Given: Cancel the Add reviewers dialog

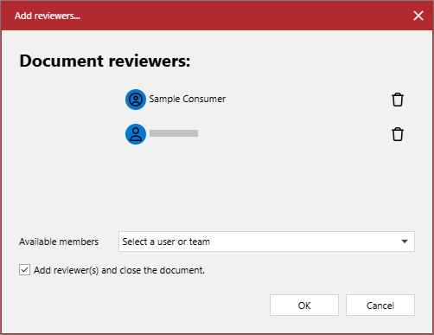Looking at the screenshot, I should pyautogui.click(x=380, y=306).
